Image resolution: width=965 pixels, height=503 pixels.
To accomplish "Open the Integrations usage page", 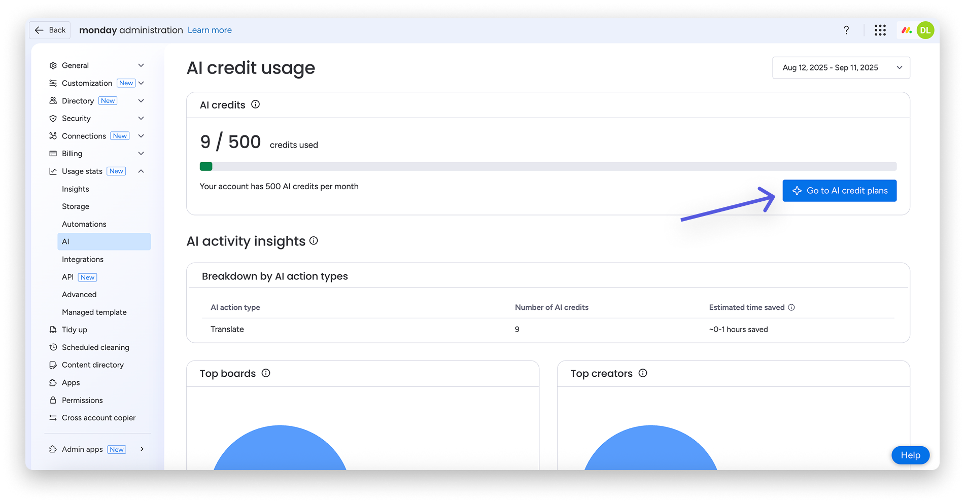I will tap(83, 259).
